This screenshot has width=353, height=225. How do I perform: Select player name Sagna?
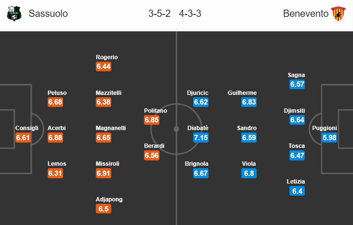click(x=296, y=75)
